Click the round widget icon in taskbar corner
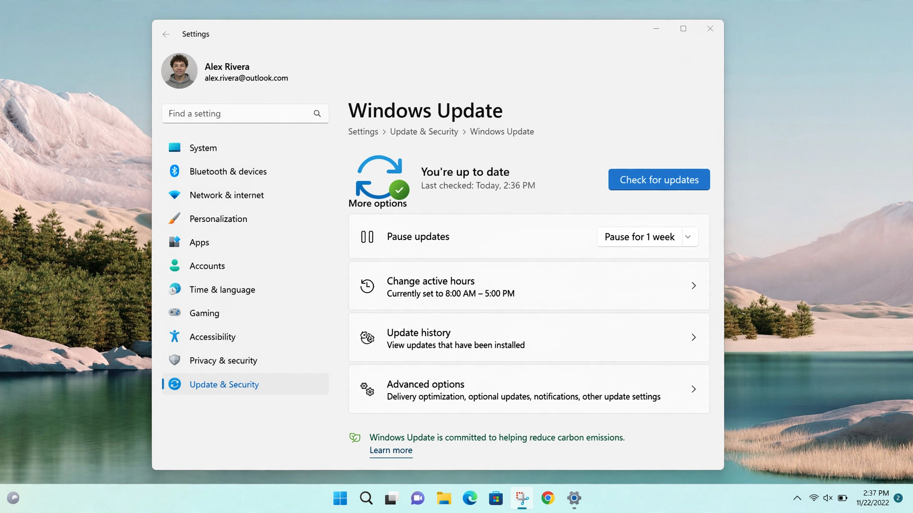 [13, 498]
